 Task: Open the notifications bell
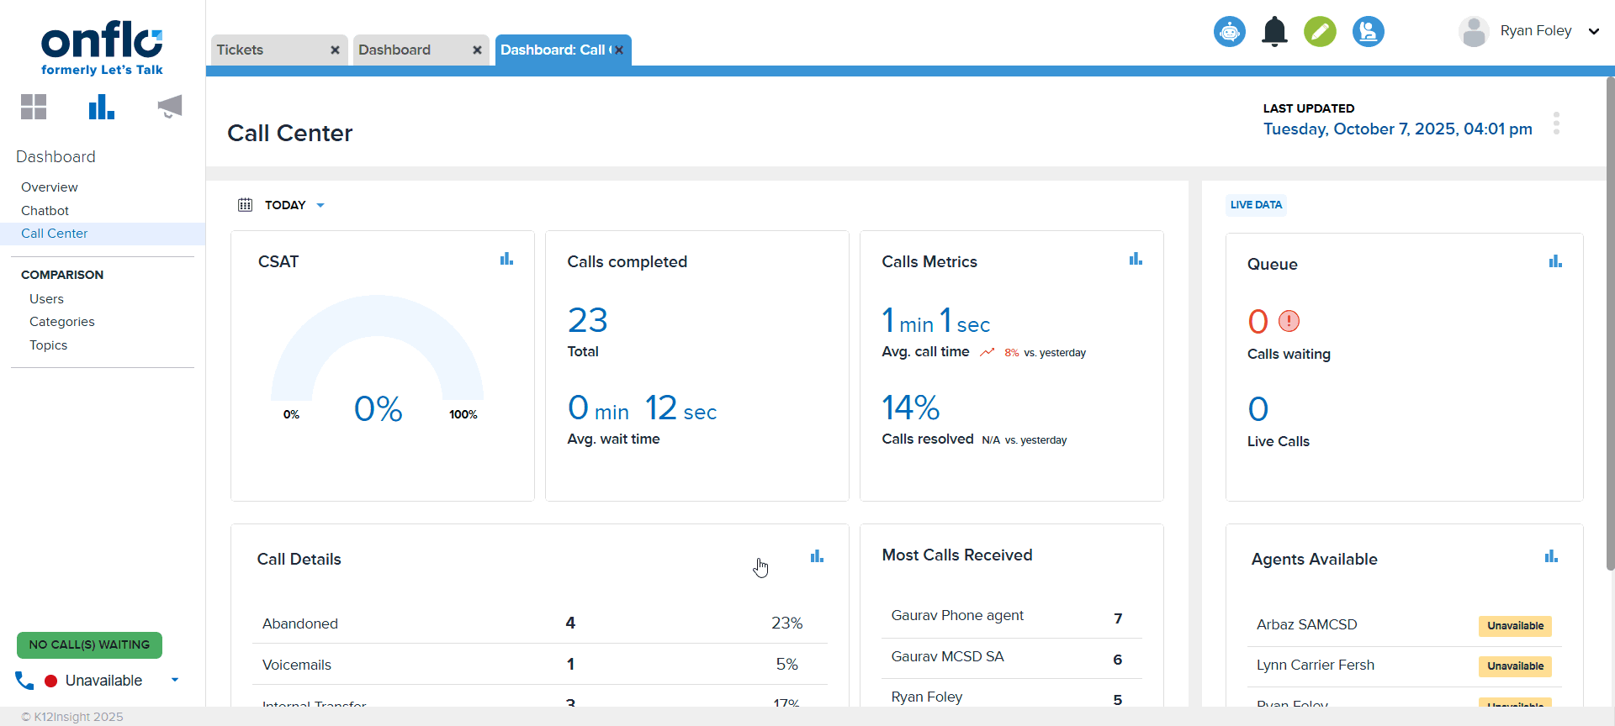[x=1274, y=32]
